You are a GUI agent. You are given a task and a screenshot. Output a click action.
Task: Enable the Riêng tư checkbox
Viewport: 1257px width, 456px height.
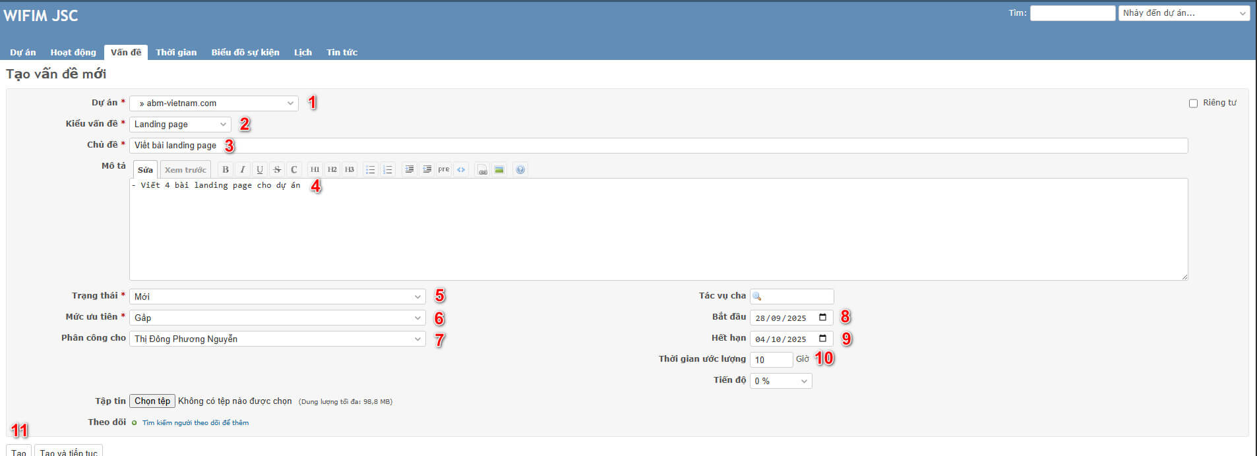point(1193,103)
